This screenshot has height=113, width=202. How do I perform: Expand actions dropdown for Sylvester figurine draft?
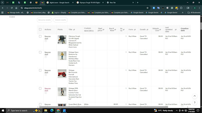tap(46, 93)
